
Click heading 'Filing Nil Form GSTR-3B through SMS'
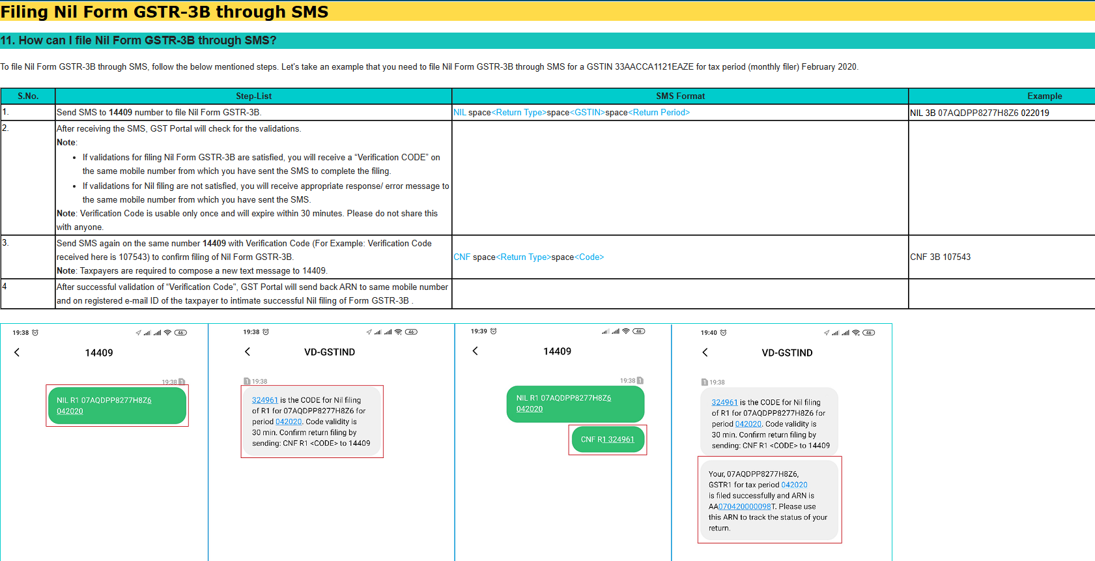pos(164,12)
